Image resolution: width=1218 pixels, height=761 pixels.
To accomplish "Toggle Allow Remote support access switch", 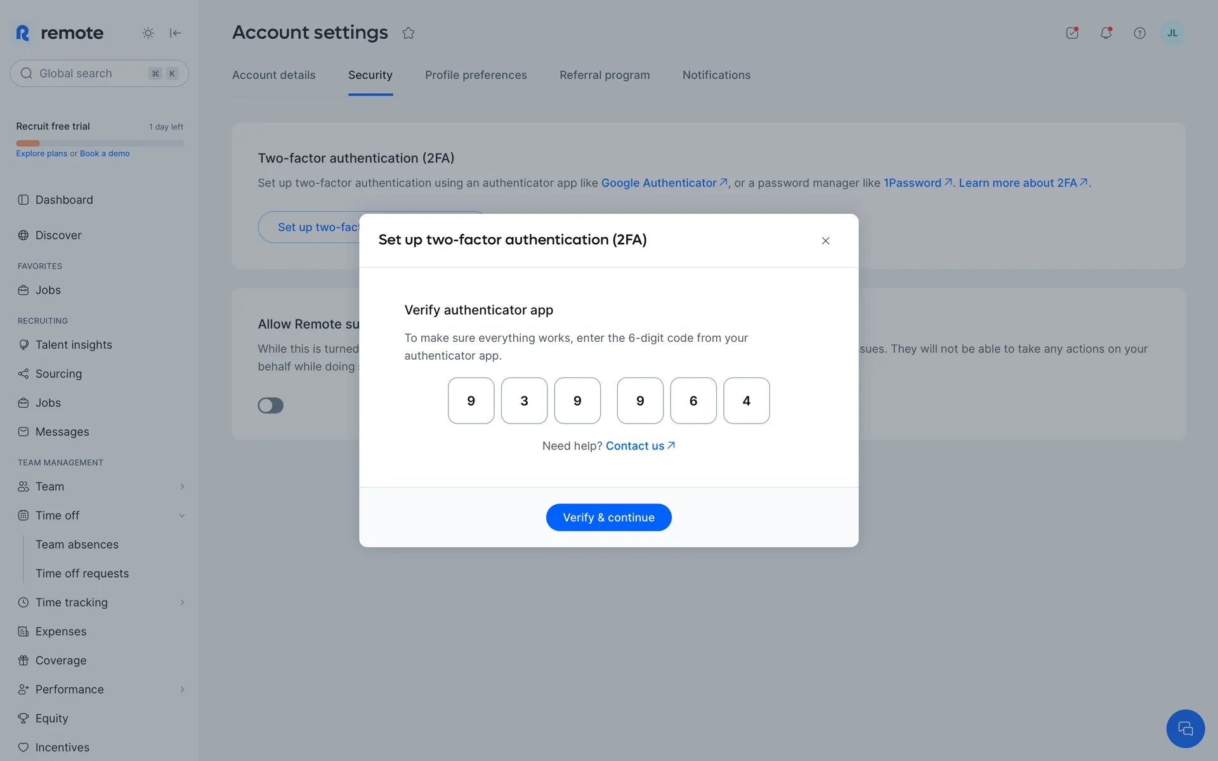I will 271,405.
